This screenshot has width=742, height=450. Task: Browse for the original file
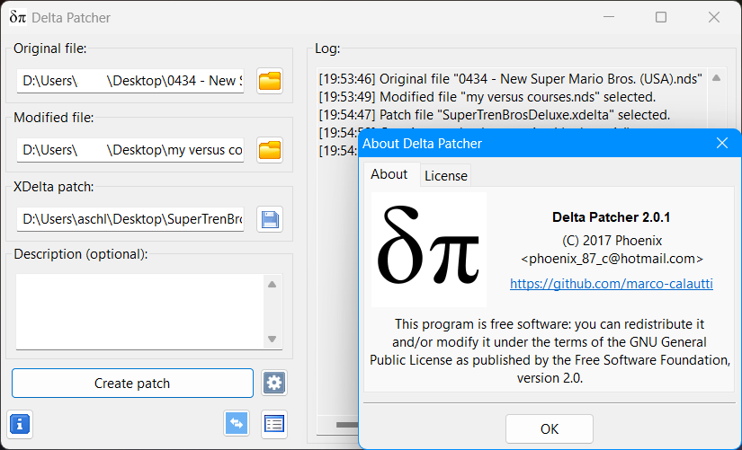click(x=270, y=82)
